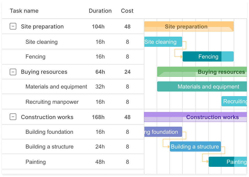
Task: Collapse the Buying resources group
Action: 13,72
